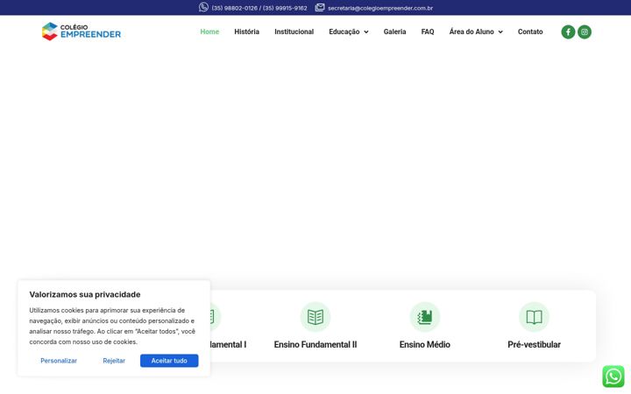Open Pré-vestibular label
Viewport: 631px width, 394px height.
(534, 345)
